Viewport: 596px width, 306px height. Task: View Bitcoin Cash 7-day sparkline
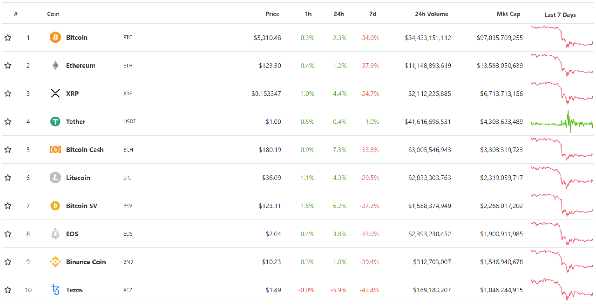tap(562, 150)
